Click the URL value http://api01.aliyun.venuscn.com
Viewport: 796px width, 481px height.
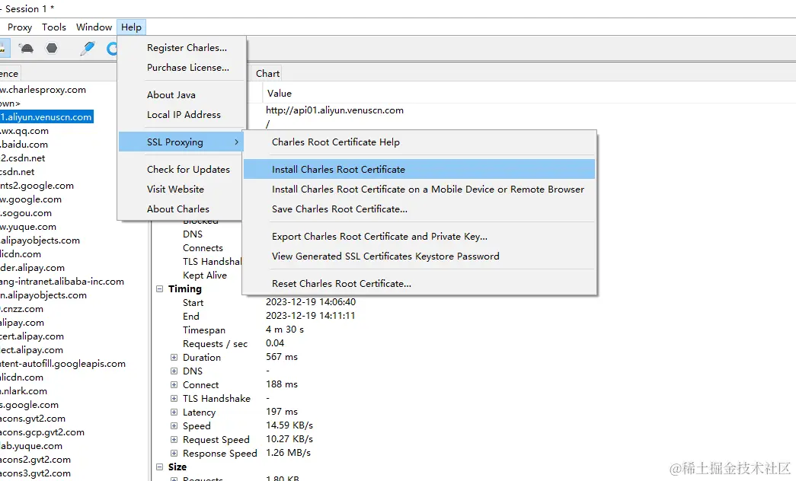click(x=334, y=110)
